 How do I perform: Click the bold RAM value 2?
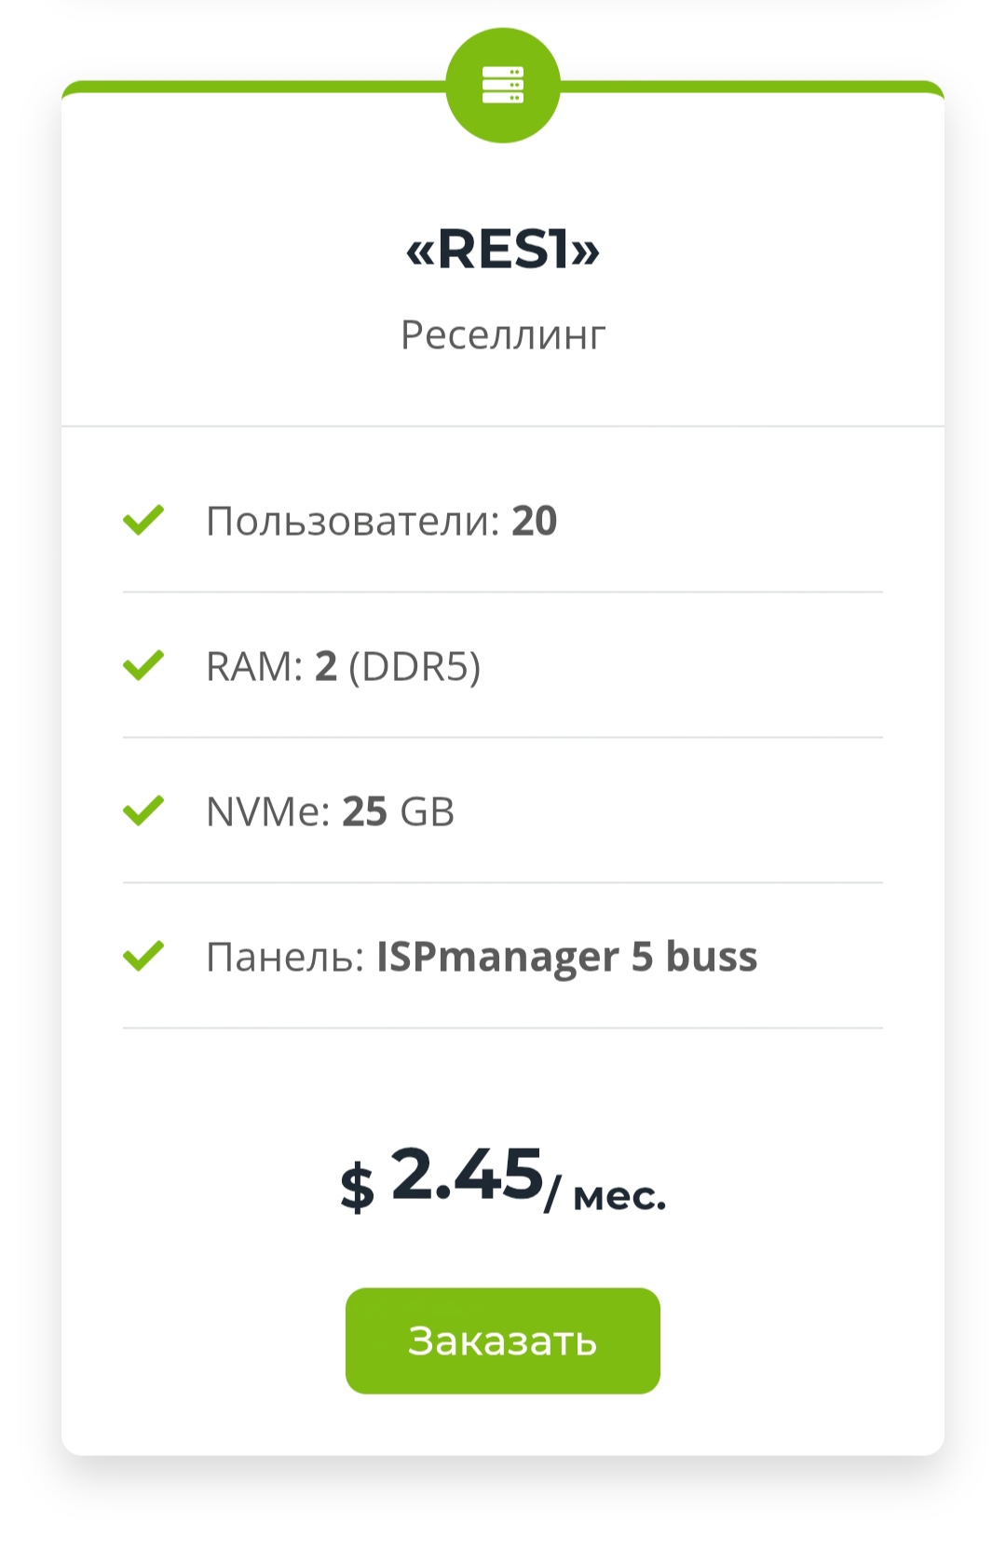click(x=326, y=667)
